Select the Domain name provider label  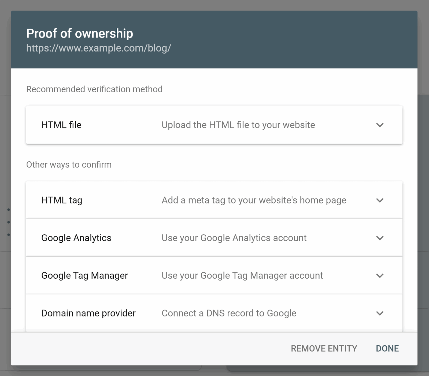click(x=88, y=313)
